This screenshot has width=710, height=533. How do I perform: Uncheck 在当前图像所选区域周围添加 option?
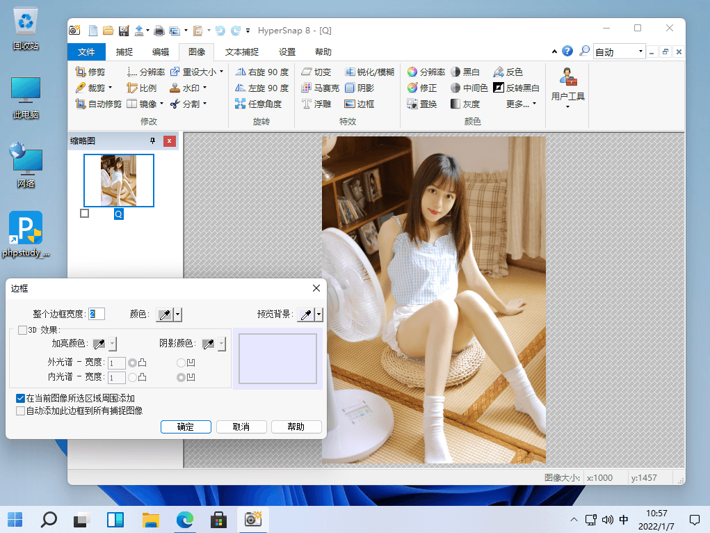click(x=21, y=399)
